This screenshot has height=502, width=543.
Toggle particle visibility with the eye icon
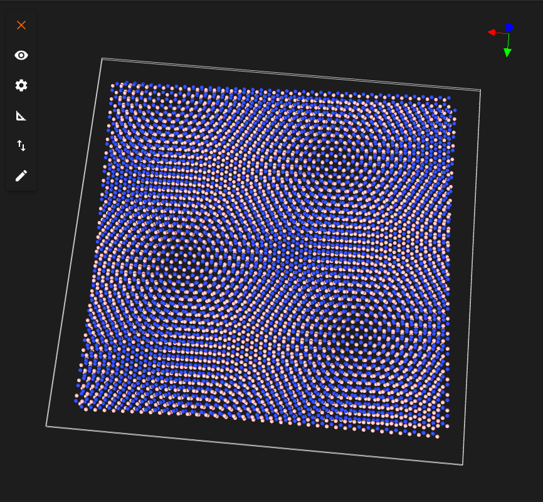[21, 55]
